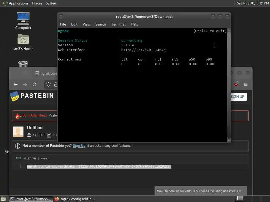
Task: Click the terminal scrollbar down arrow
Action: click(x=229, y=140)
